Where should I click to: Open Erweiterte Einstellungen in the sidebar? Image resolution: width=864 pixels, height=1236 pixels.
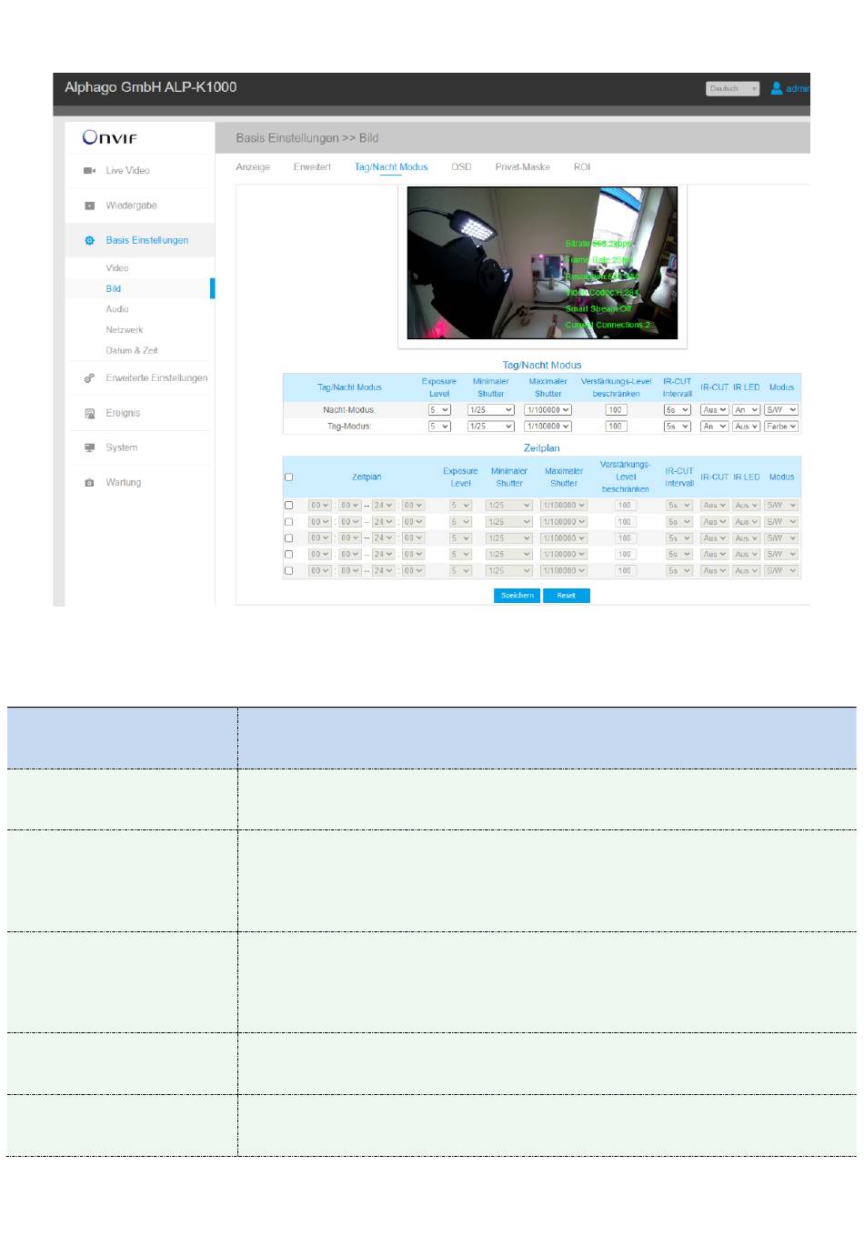156,377
